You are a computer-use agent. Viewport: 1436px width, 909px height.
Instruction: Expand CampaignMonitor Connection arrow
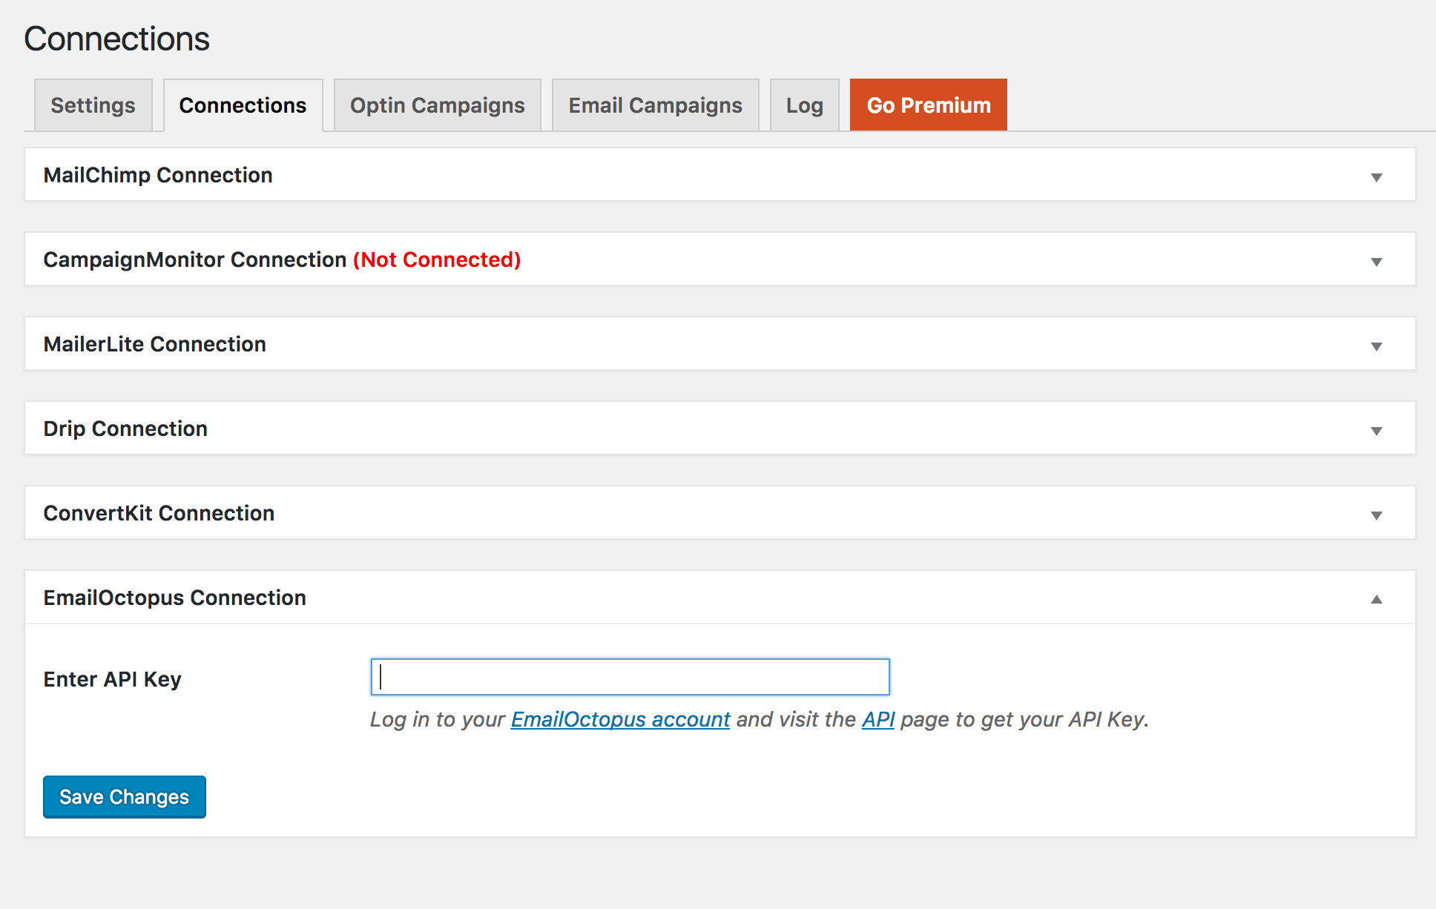click(1376, 262)
